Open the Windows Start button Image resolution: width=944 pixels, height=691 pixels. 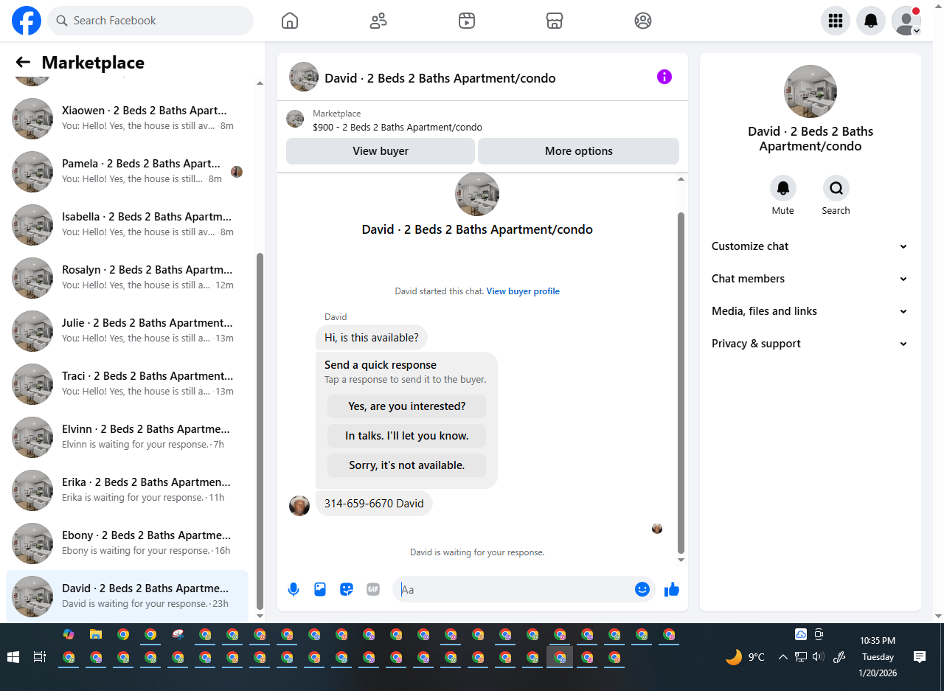point(13,657)
